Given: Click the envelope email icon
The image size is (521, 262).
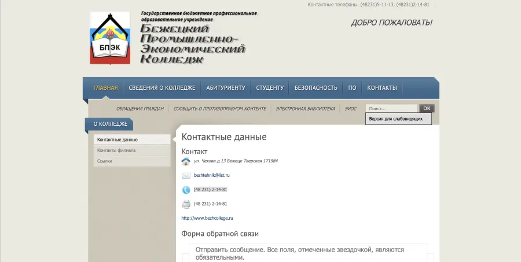Looking at the screenshot, I should point(186,176).
